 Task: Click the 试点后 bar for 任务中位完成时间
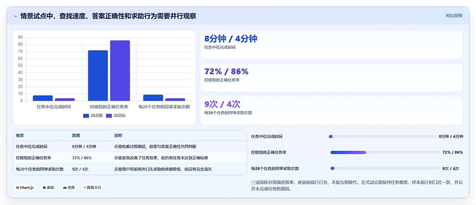click(x=65, y=100)
